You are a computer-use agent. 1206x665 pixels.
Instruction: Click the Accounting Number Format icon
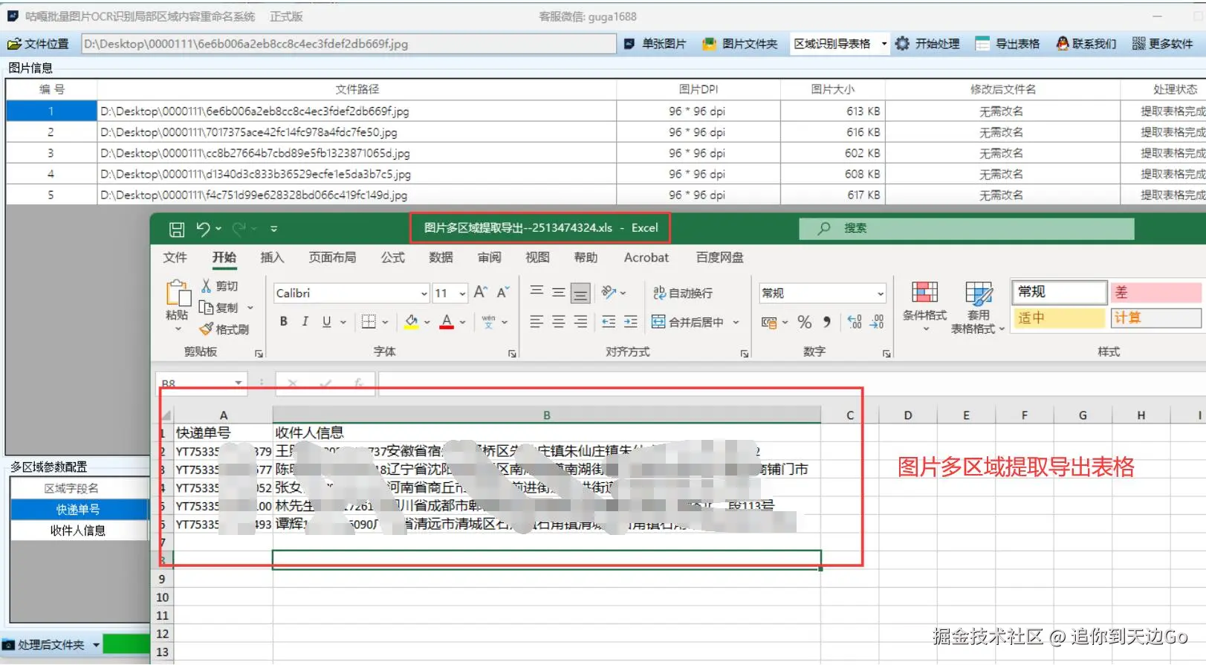click(x=769, y=322)
